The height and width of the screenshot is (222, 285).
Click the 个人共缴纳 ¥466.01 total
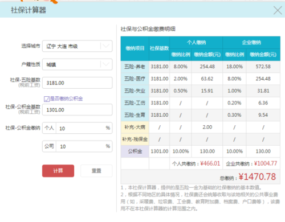(x=196, y=163)
